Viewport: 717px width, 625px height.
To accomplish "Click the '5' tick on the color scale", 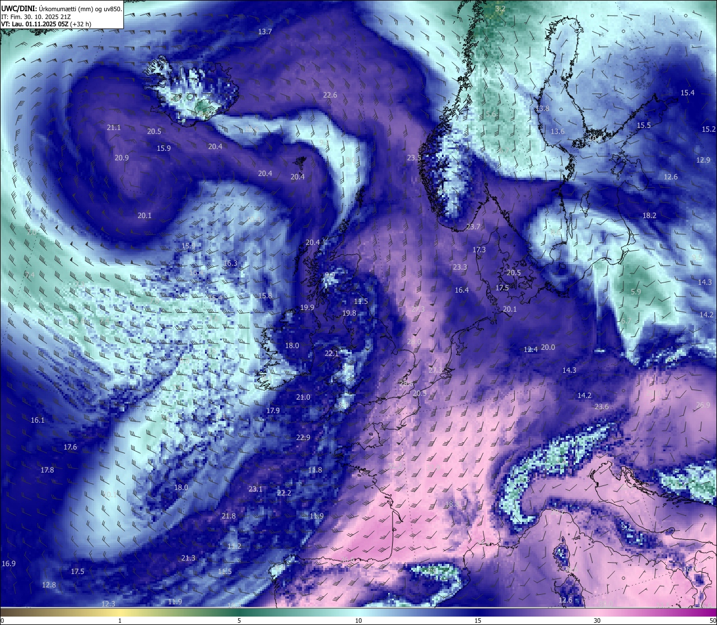I will pos(239,621).
